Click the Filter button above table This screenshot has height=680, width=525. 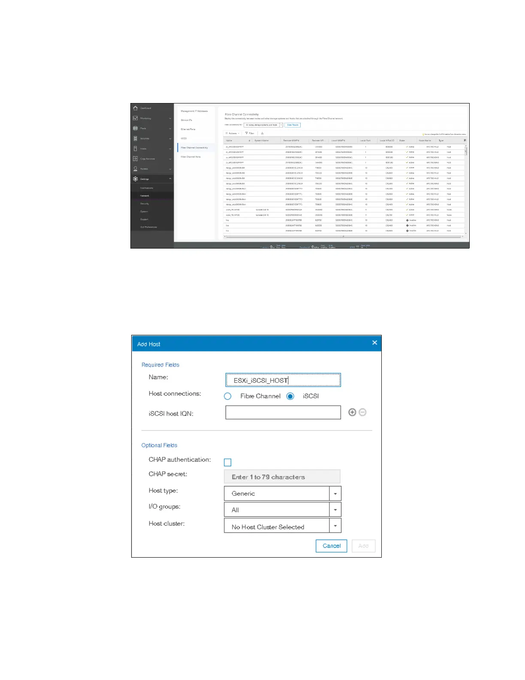pyautogui.click(x=250, y=133)
